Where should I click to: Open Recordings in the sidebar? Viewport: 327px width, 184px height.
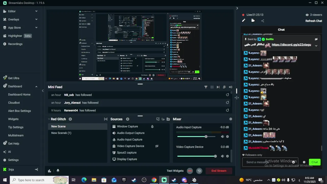point(15,44)
